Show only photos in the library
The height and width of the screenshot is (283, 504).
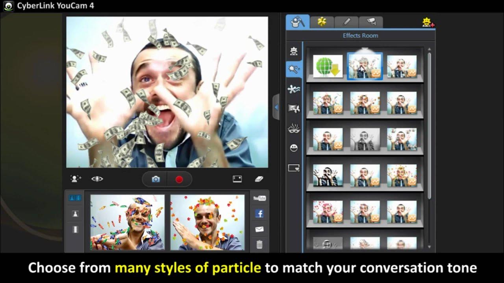[75, 214]
